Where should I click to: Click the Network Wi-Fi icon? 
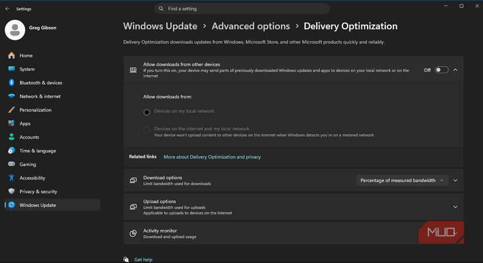tap(11, 96)
